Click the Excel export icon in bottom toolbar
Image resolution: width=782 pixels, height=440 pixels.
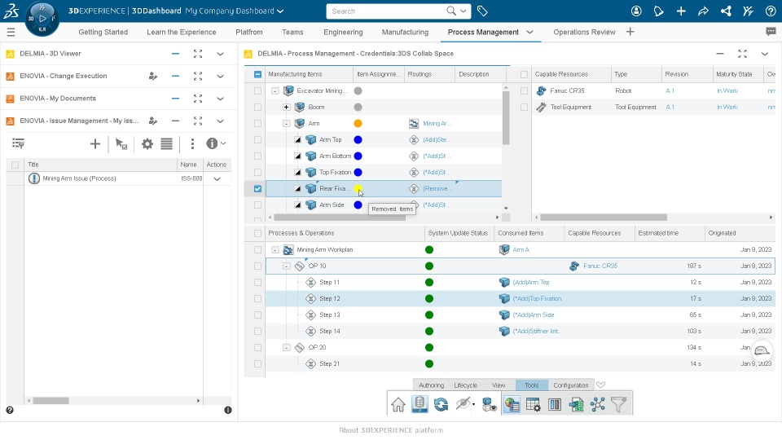pos(576,404)
